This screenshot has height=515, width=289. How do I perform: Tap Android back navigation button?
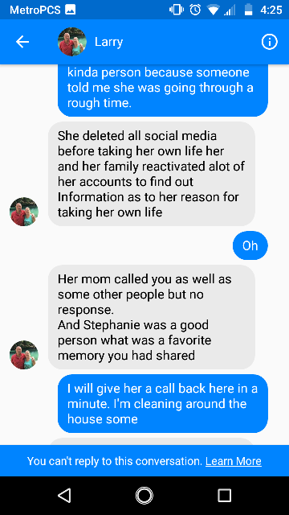(x=64, y=496)
